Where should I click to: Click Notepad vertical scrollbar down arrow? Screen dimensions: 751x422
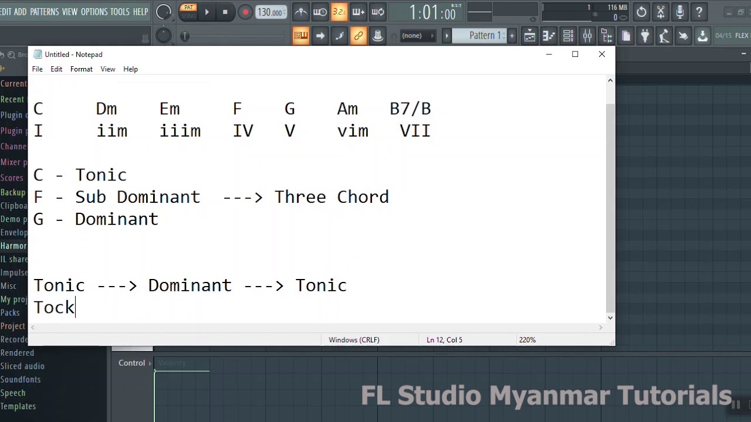tap(610, 318)
